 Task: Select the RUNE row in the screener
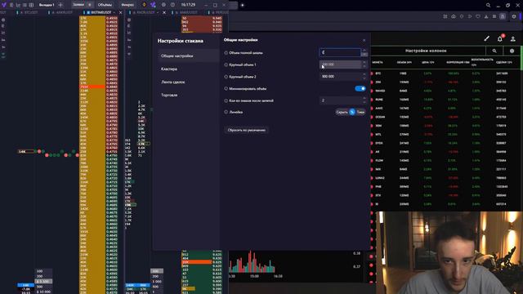pyautogui.click(x=445, y=100)
